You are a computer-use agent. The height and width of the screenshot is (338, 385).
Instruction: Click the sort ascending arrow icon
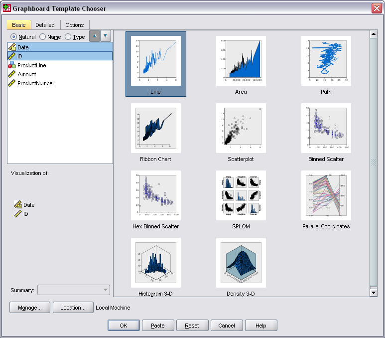click(x=94, y=36)
